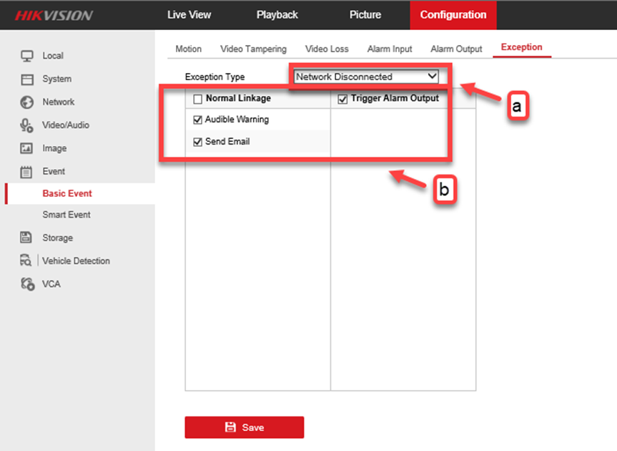This screenshot has height=451, width=617.
Task: Click the Hikvision logo
Action: tap(54, 15)
